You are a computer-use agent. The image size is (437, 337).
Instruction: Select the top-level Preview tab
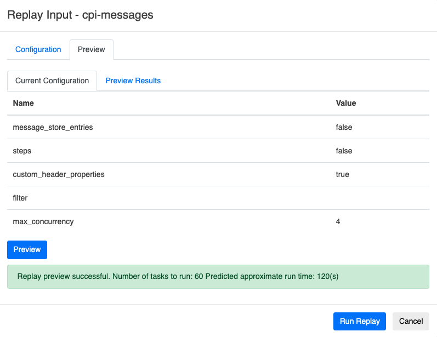coord(91,49)
